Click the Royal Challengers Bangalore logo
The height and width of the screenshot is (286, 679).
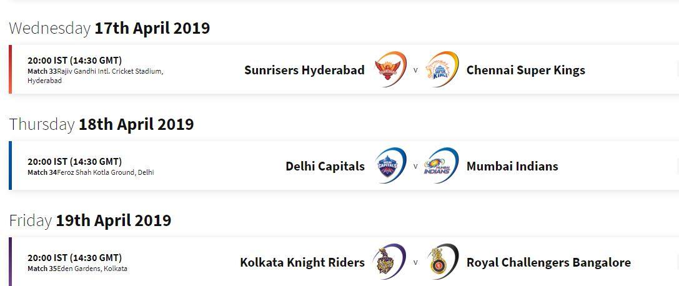pyautogui.click(x=442, y=262)
